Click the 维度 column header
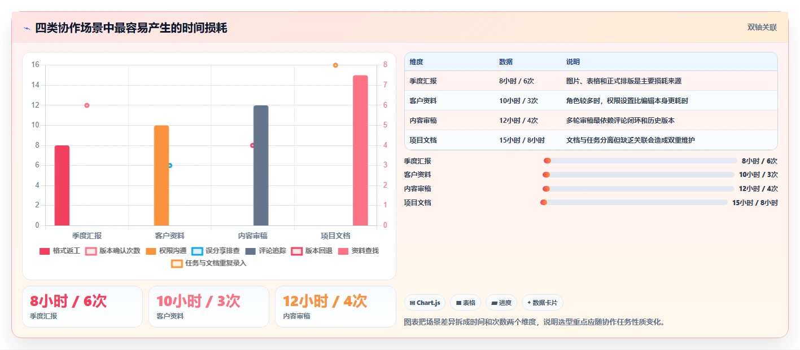 coord(417,62)
